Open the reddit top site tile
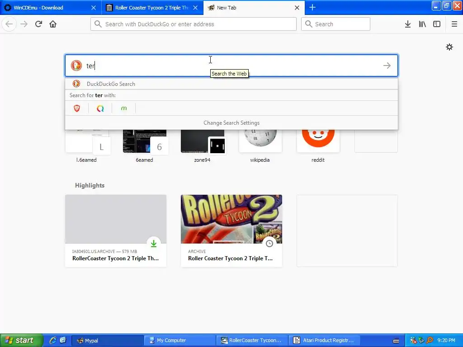Image resolution: width=463 pixels, height=347 pixels. (x=318, y=146)
